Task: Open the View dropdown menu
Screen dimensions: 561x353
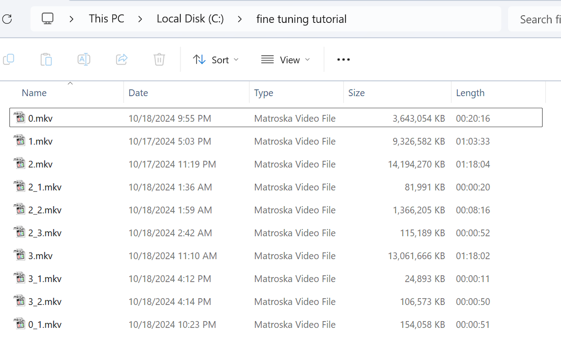Action: (285, 60)
